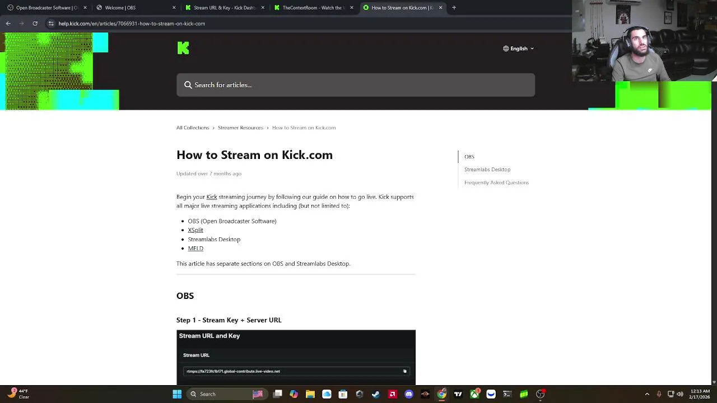Close the TheContextRoom tab
The width and height of the screenshot is (717, 403).
coord(352,8)
